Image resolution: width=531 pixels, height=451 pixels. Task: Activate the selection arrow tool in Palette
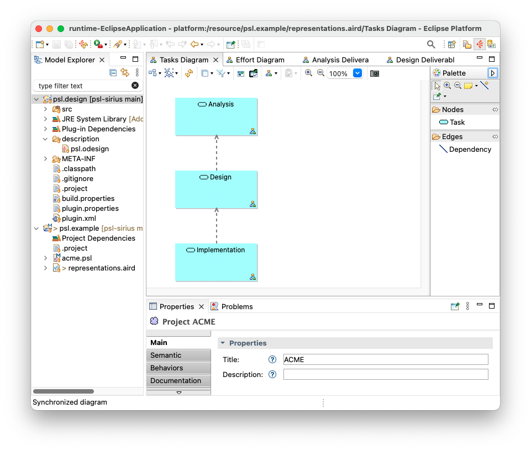pos(437,86)
